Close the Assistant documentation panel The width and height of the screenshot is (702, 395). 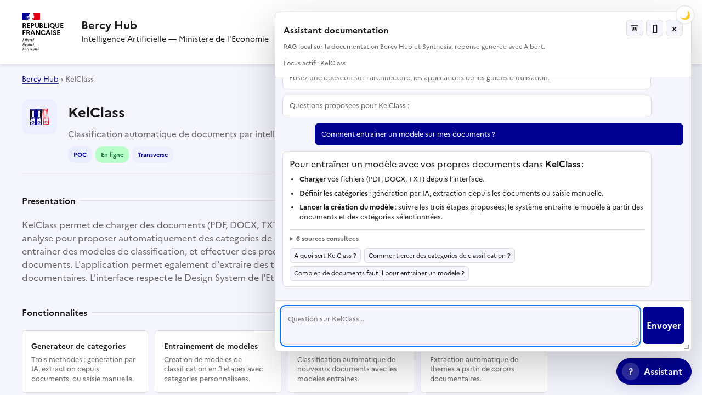coord(674,28)
